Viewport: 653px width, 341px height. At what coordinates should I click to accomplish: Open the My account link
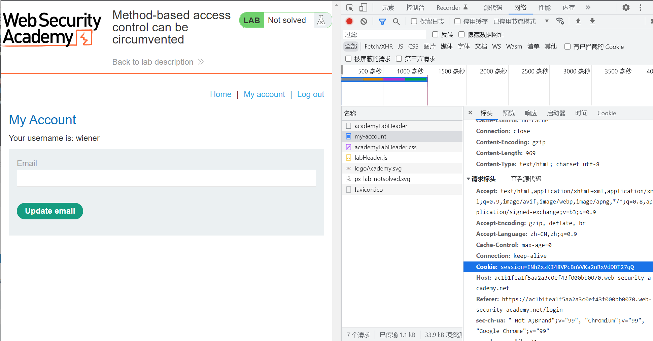point(264,94)
